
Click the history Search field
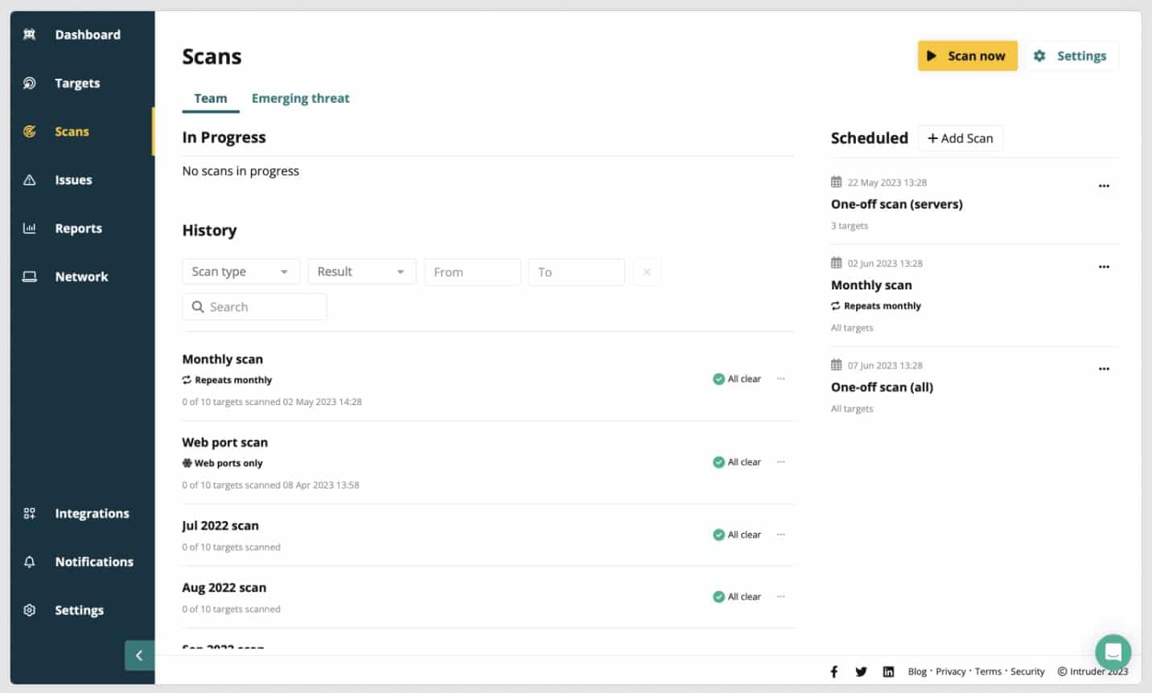point(254,306)
